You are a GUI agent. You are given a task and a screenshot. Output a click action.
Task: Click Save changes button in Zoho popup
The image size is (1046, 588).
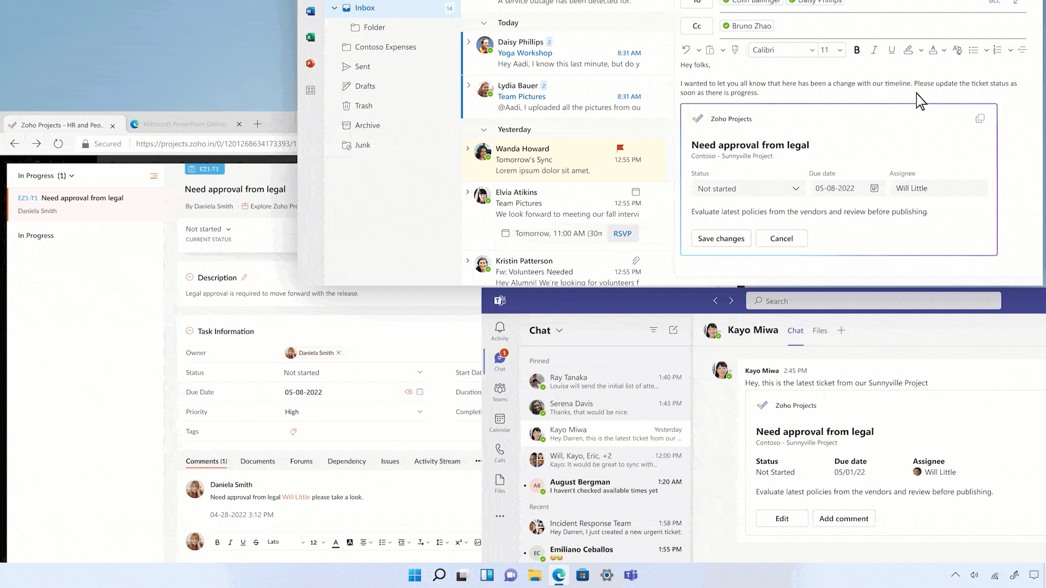(721, 237)
